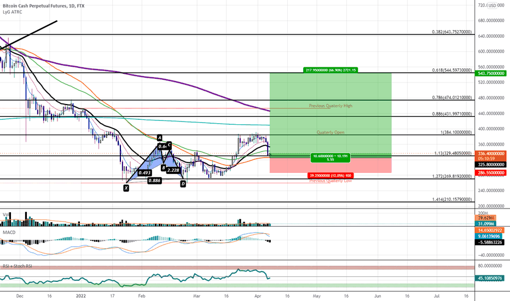Click the USD currency button
Screen dimensions: 510x301
492,5
